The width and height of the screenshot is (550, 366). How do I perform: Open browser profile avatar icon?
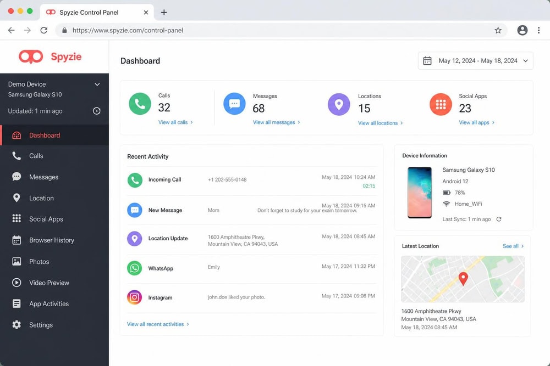click(522, 30)
